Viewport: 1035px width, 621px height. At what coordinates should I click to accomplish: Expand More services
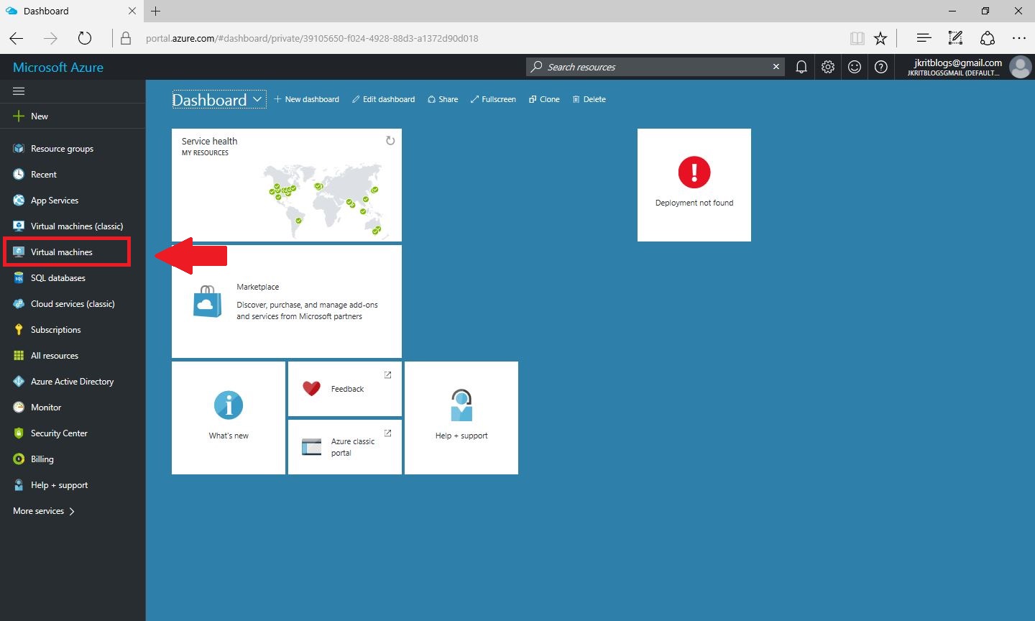[44, 511]
